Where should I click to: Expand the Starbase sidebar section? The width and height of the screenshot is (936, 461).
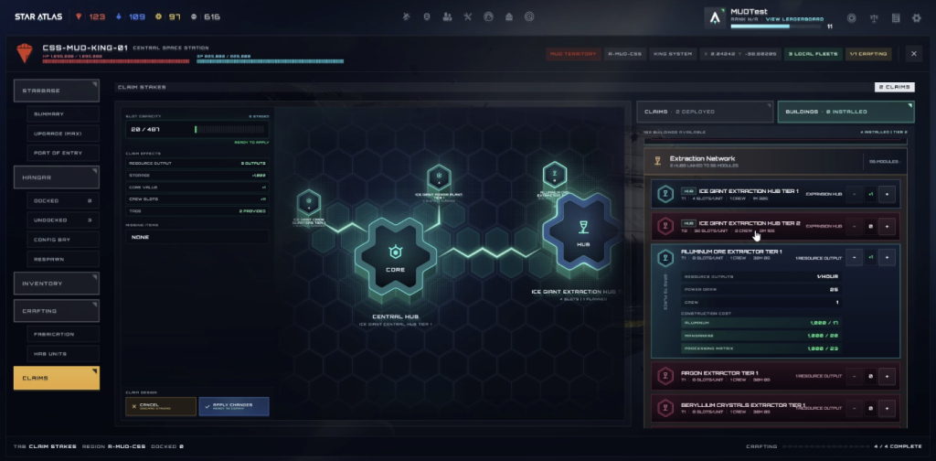(56, 91)
